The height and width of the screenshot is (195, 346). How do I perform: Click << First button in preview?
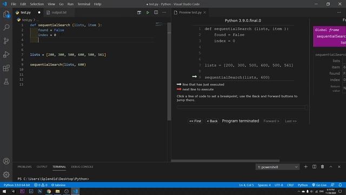coord(195,121)
